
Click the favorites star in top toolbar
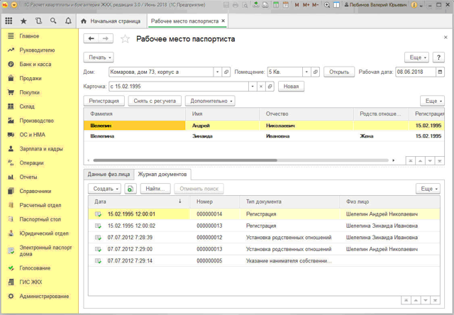(x=23, y=21)
